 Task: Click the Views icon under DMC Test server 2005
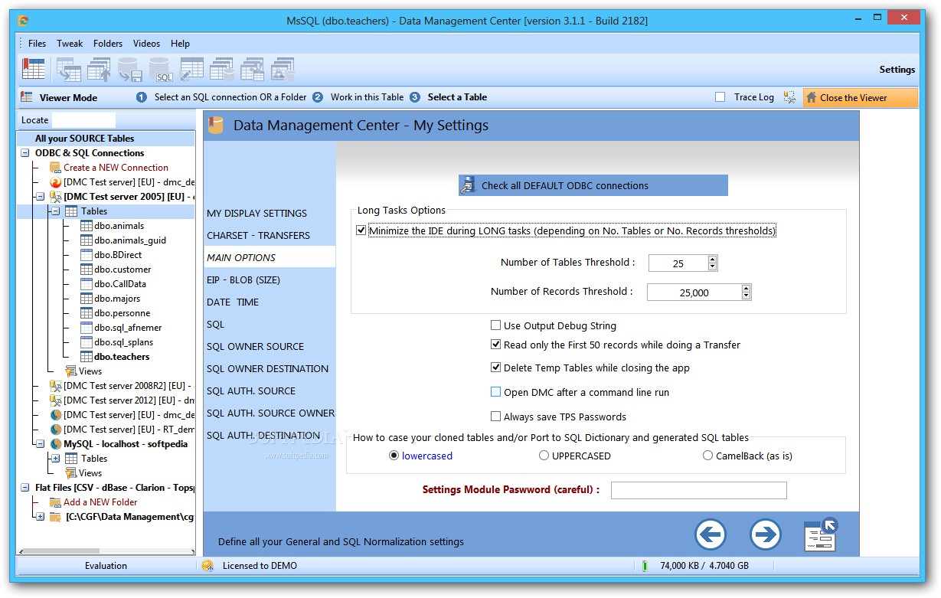pos(71,371)
